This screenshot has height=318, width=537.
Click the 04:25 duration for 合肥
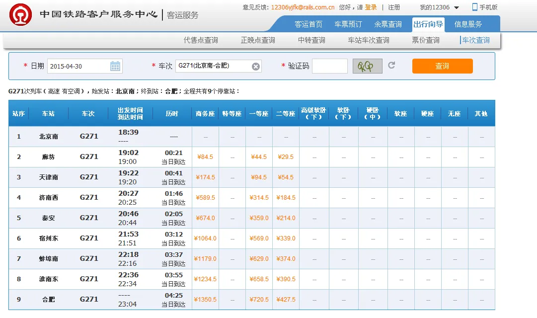click(174, 295)
